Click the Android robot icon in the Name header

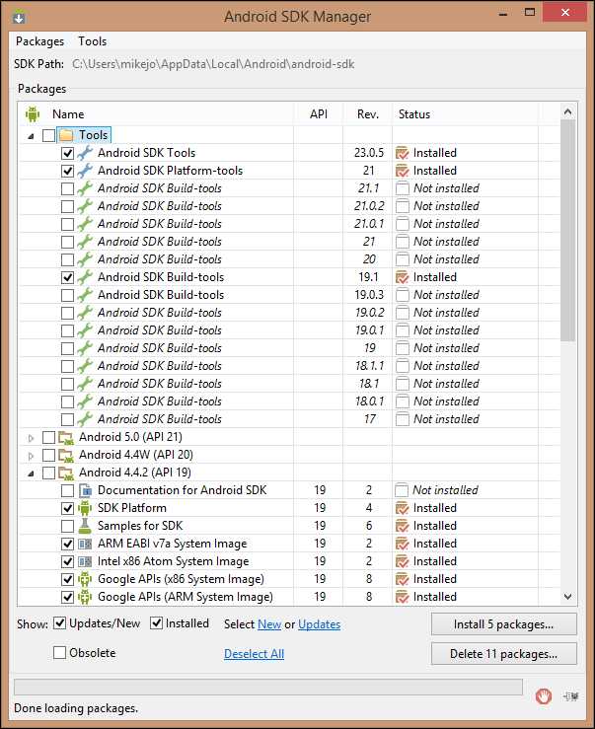click(33, 113)
